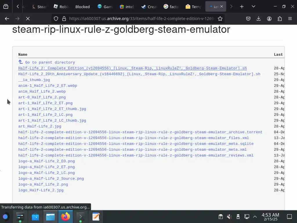Open Konsole terminal from taskbar

tap(81, 217)
